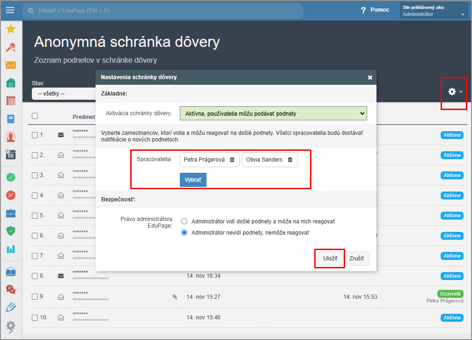This screenshot has height=340, width=472.
Task: Click the Zrušiť button
Action: (x=356, y=259)
